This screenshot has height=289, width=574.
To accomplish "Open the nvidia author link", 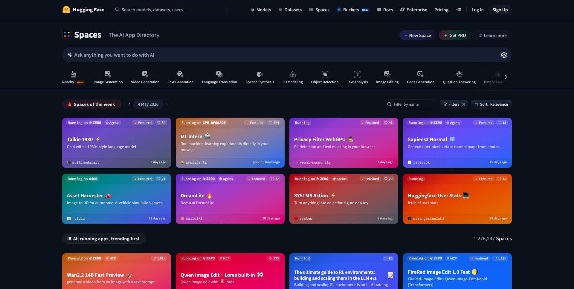I will coord(76,219).
